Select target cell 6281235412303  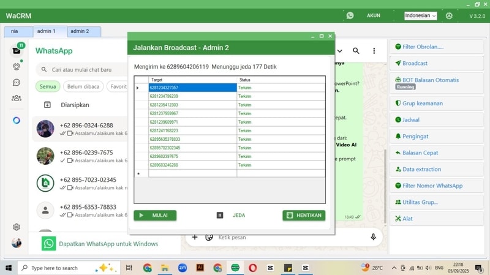(x=192, y=105)
